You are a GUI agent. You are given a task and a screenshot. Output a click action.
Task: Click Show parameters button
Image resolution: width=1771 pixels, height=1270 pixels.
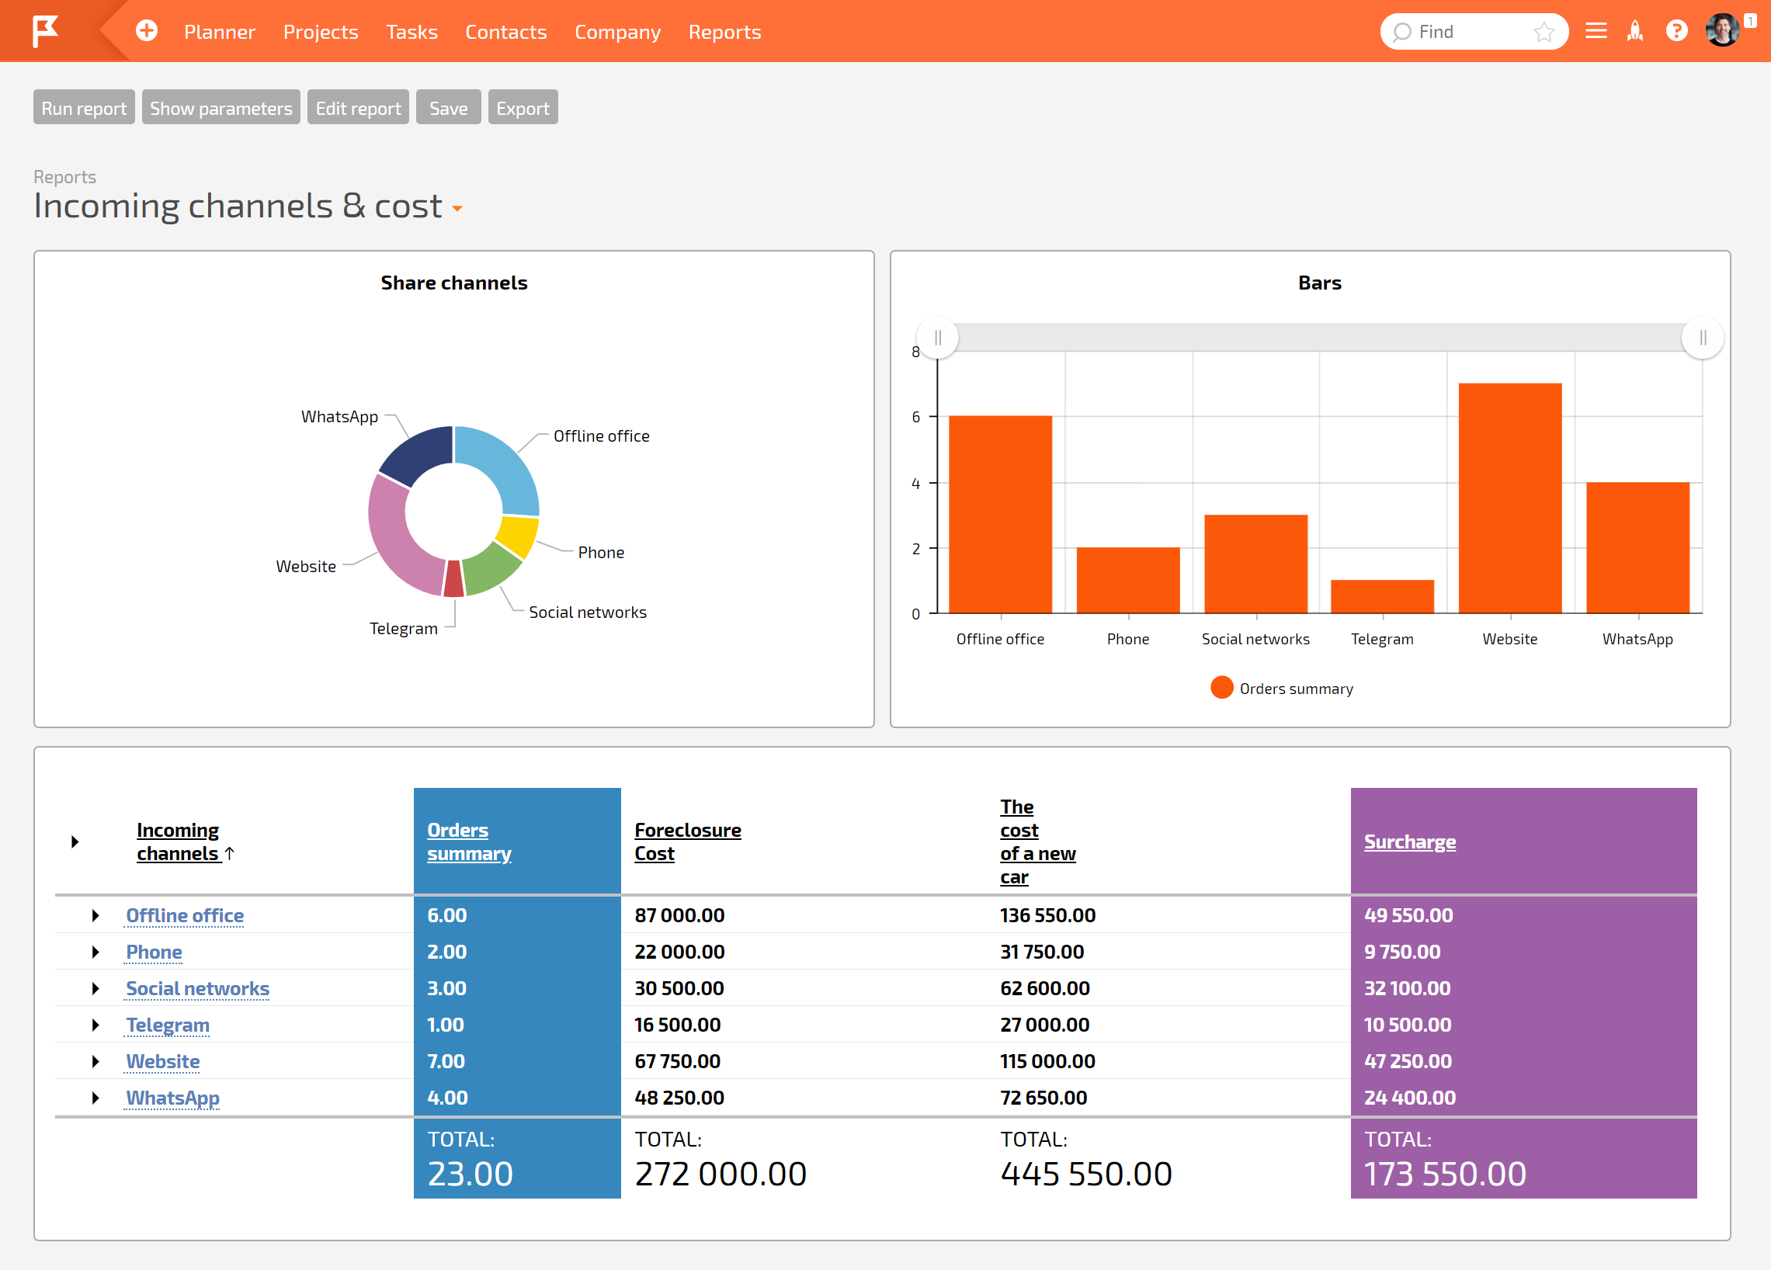click(x=221, y=108)
